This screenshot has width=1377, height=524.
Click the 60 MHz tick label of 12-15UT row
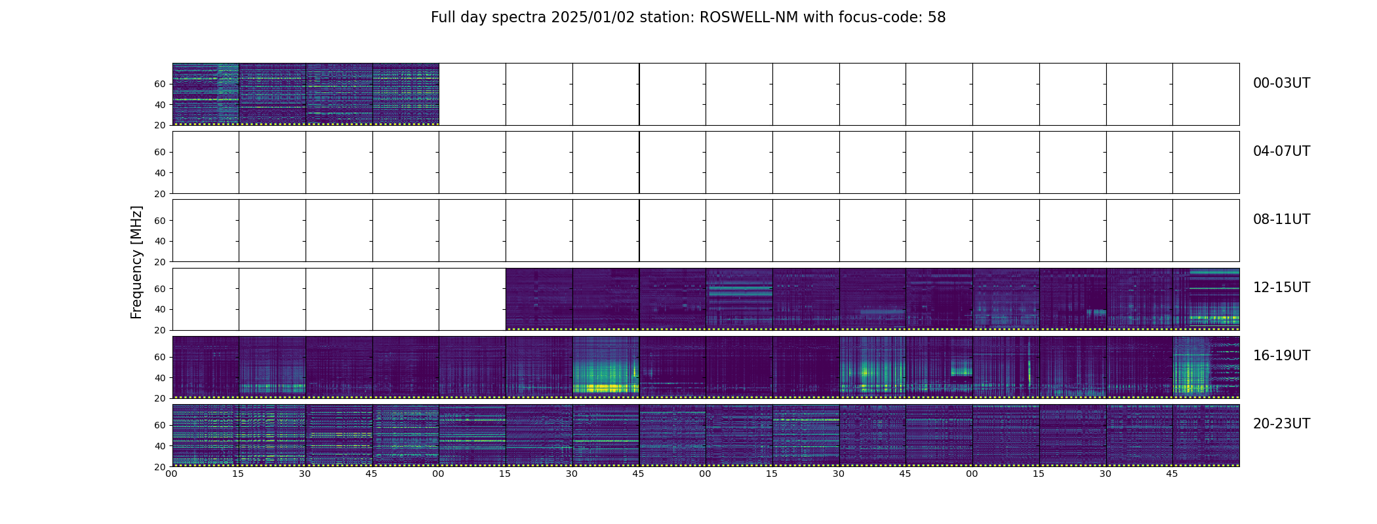pos(159,289)
